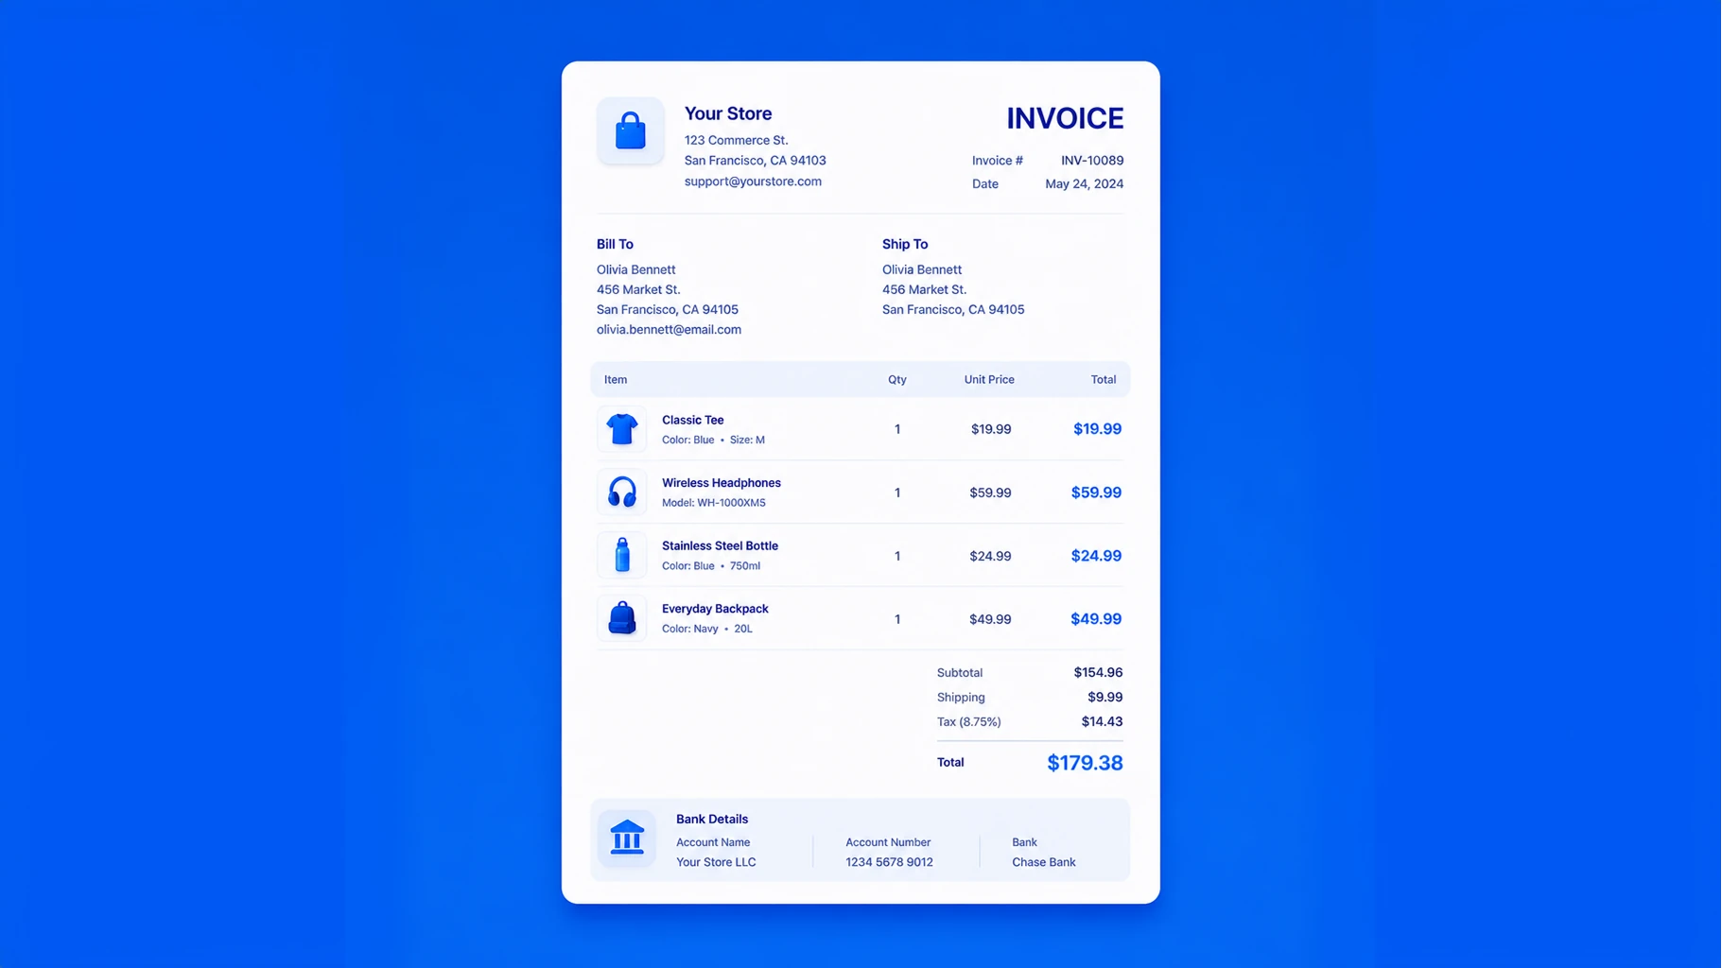The image size is (1722, 968).
Task: Select Olivia Bennett under Bill To
Action: click(x=636, y=270)
